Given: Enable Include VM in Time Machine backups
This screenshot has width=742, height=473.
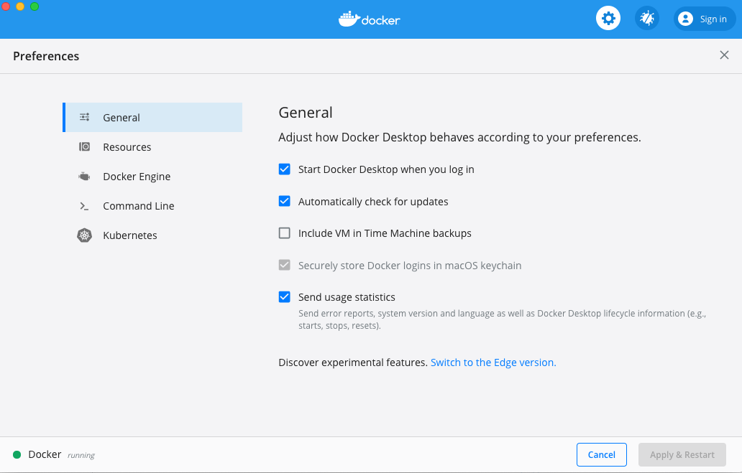Looking at the screenshot, I should tap(284, 233).
